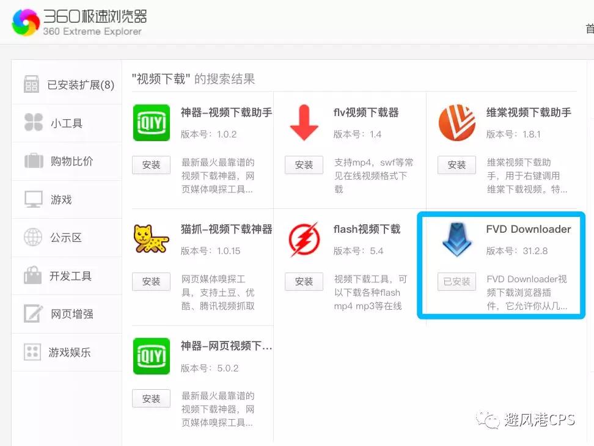The width and height of the screenshot is (594, 446).
Task: Install 神器-网页视频下载 version 5.0.2
Action: pos(151,398)
